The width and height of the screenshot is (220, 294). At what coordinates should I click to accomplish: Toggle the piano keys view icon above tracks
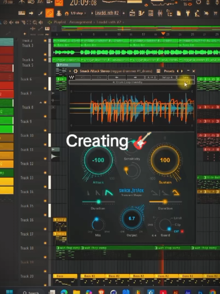coord(47,29)
